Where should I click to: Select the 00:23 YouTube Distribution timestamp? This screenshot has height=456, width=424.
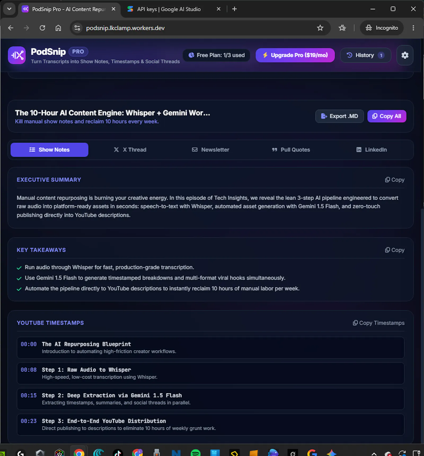point(211,424)
